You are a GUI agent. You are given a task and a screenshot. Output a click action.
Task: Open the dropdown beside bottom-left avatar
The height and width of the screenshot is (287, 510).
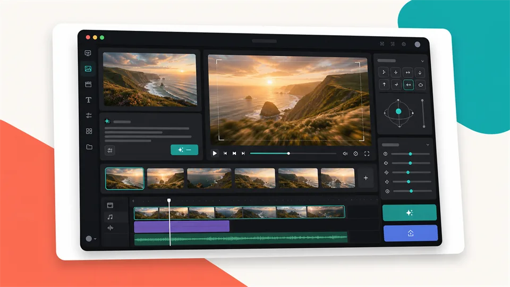coord(95,239)
